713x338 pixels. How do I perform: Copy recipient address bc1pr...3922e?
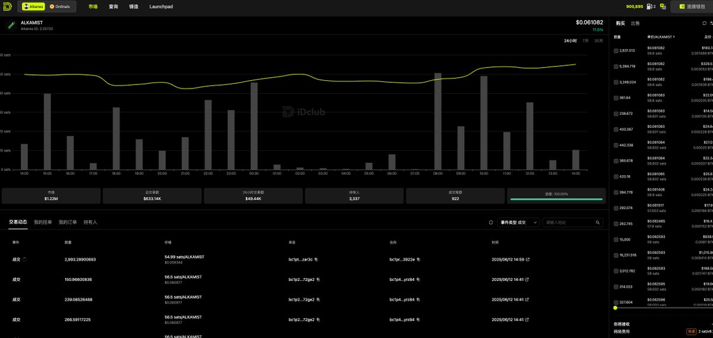coord(418,260)
